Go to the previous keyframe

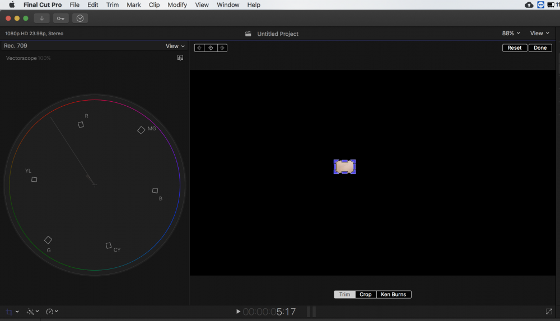coord(199,48)
